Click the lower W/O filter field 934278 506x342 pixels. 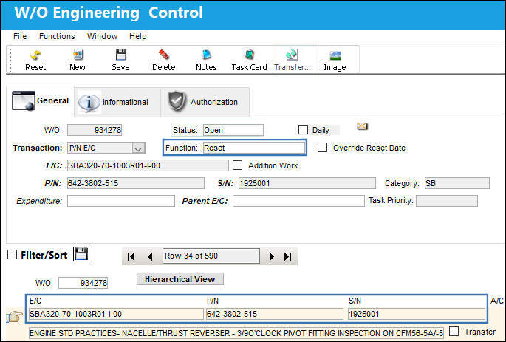(x=83, y=283)
